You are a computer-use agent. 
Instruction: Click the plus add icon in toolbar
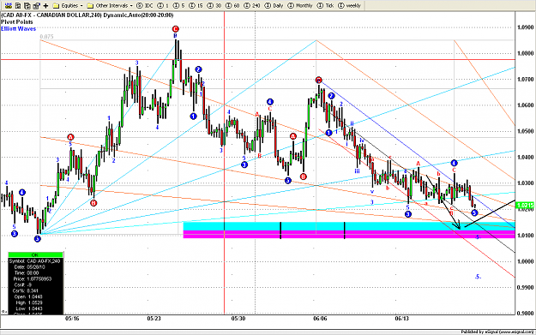45,5
